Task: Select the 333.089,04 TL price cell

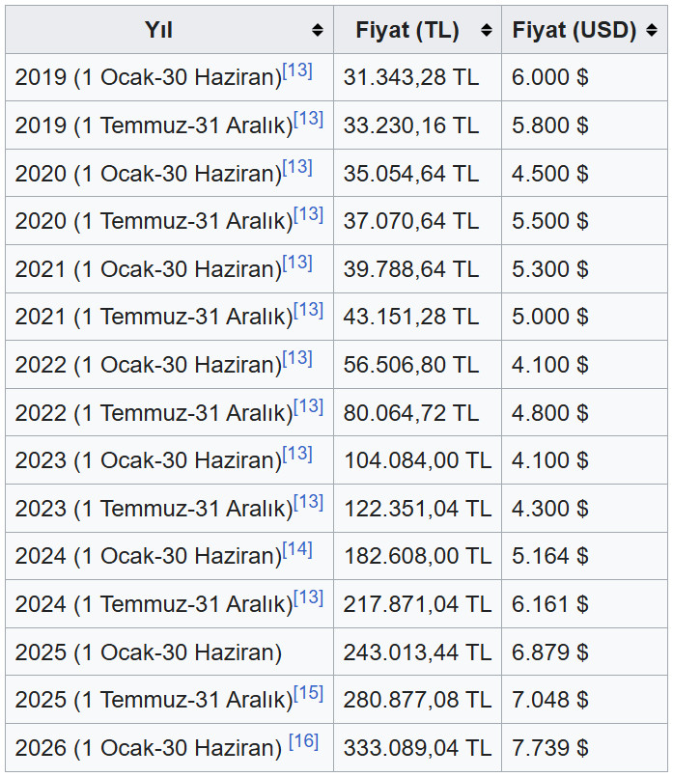Action: pyautogui.click(x=417, y=748)
